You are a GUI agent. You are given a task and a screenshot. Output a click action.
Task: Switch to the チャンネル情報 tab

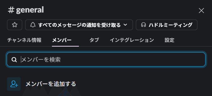24,40
